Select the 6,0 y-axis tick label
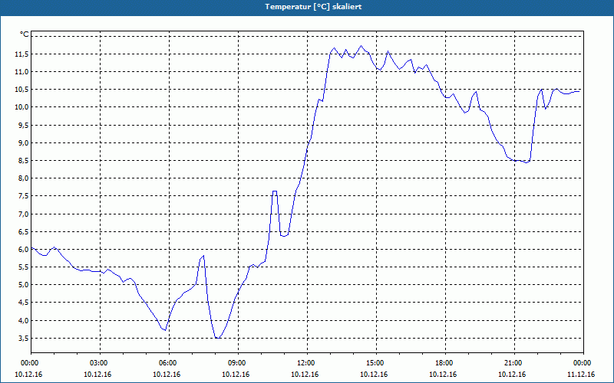 pos(23,250)
